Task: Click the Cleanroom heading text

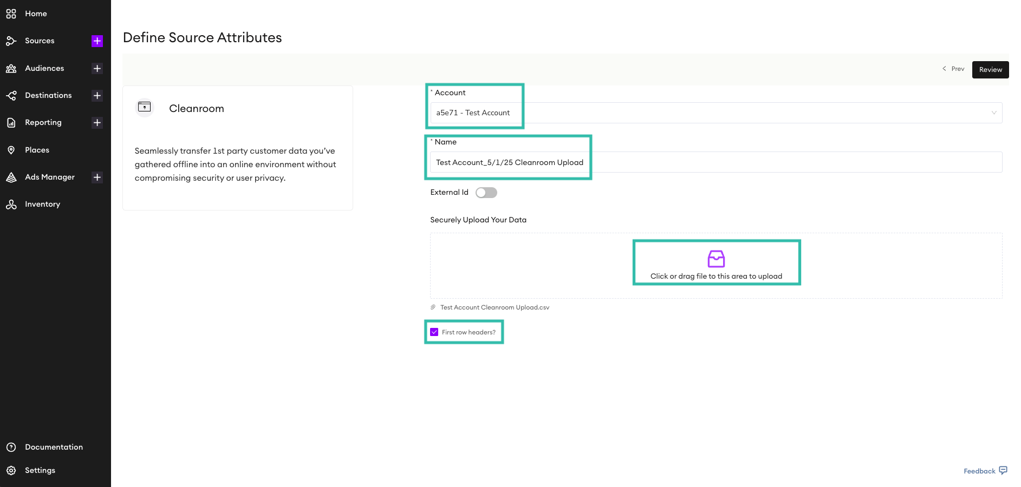Action: [x=197, y=108]
